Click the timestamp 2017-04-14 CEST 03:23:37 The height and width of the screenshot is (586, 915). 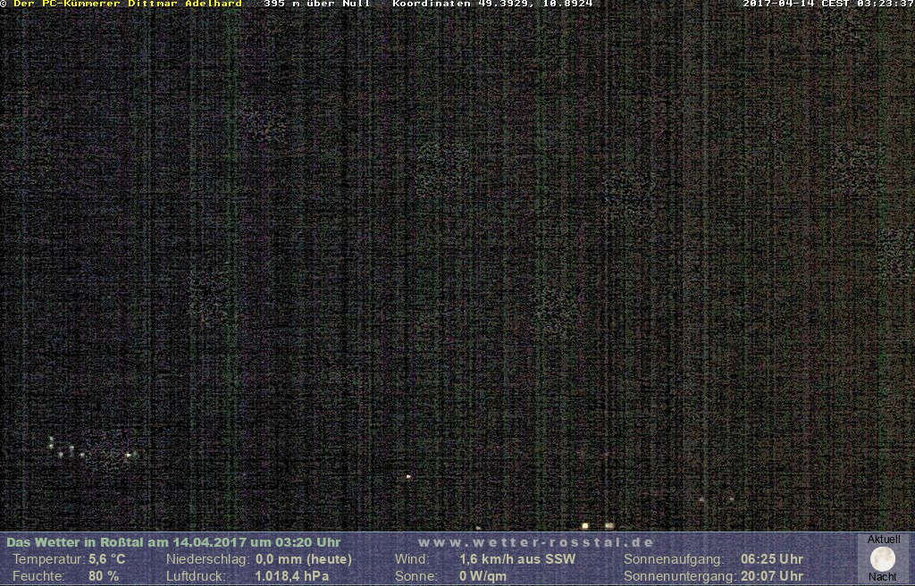click(x=828, y=4)
